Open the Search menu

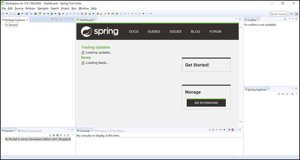[55, 9]
